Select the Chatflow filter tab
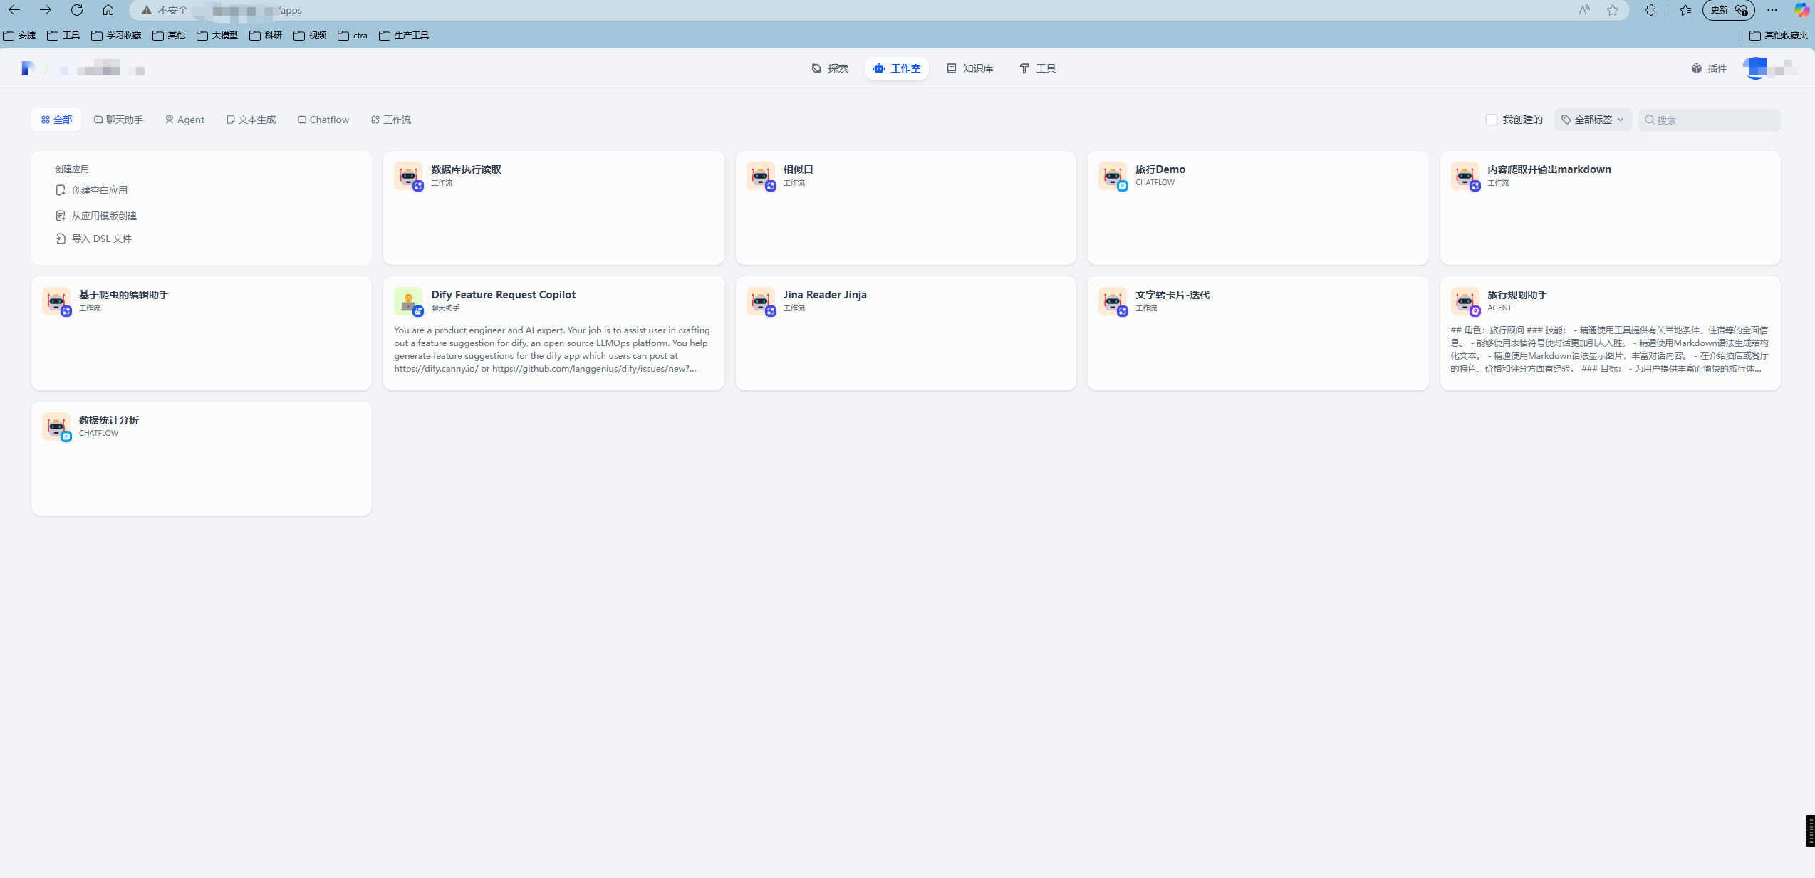 323,120
